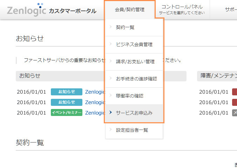This screenshot has width=237, height=168.
Task: Click green イベント/セミナー badge
Action: [66, 112]
